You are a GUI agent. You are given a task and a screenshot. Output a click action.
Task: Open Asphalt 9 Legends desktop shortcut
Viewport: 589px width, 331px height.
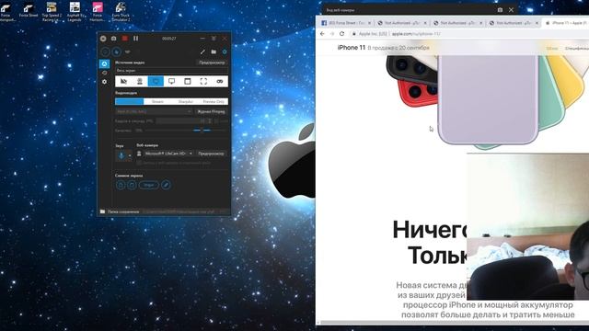(x=75, y=12)
